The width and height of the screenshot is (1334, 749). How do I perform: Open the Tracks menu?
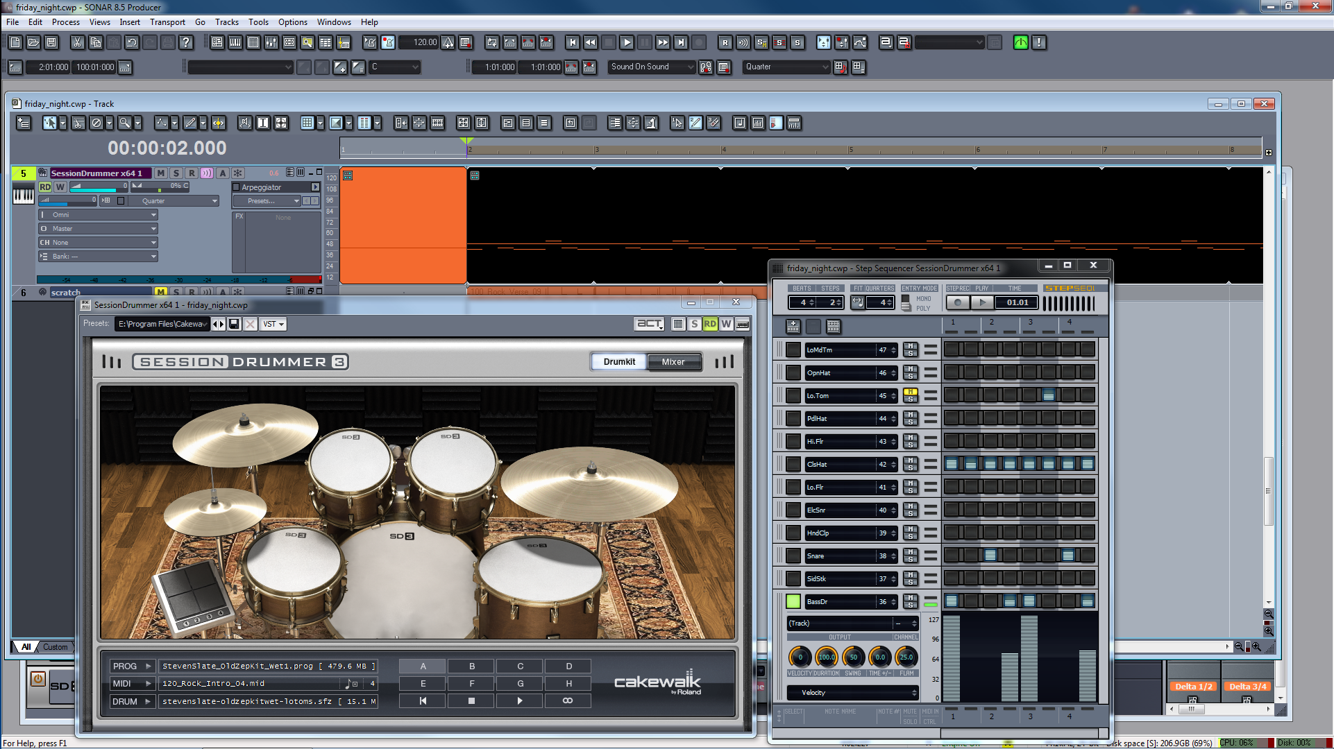point(226,22)
